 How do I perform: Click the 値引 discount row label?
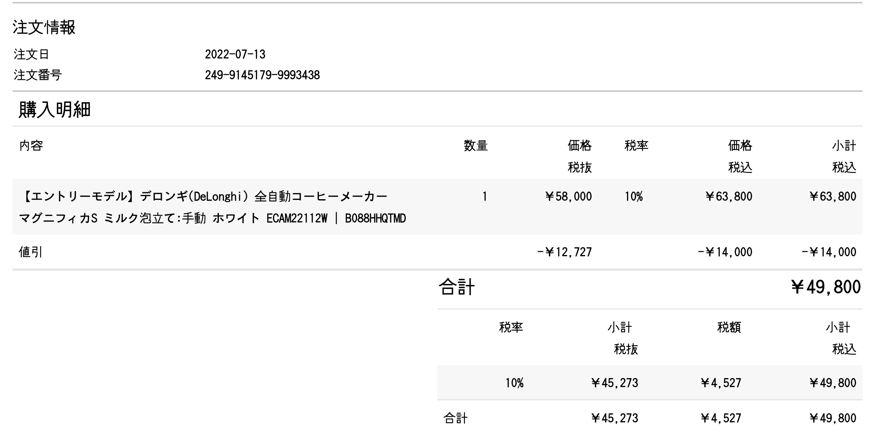31,252
